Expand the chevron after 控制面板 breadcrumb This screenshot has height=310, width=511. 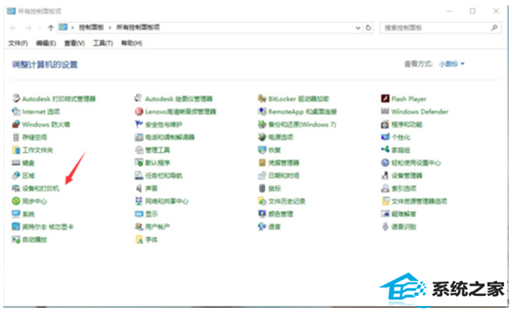(x=110, y=27)
